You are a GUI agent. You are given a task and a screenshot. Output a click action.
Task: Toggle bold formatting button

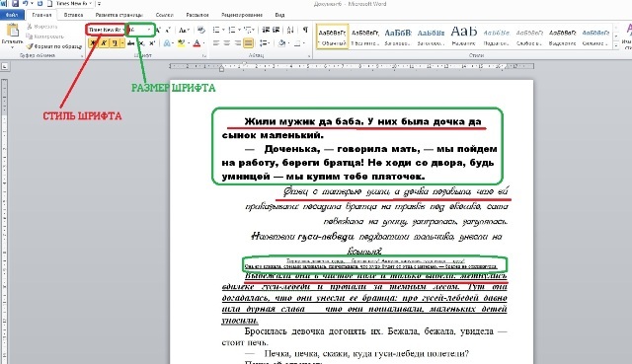coord(94,42)
